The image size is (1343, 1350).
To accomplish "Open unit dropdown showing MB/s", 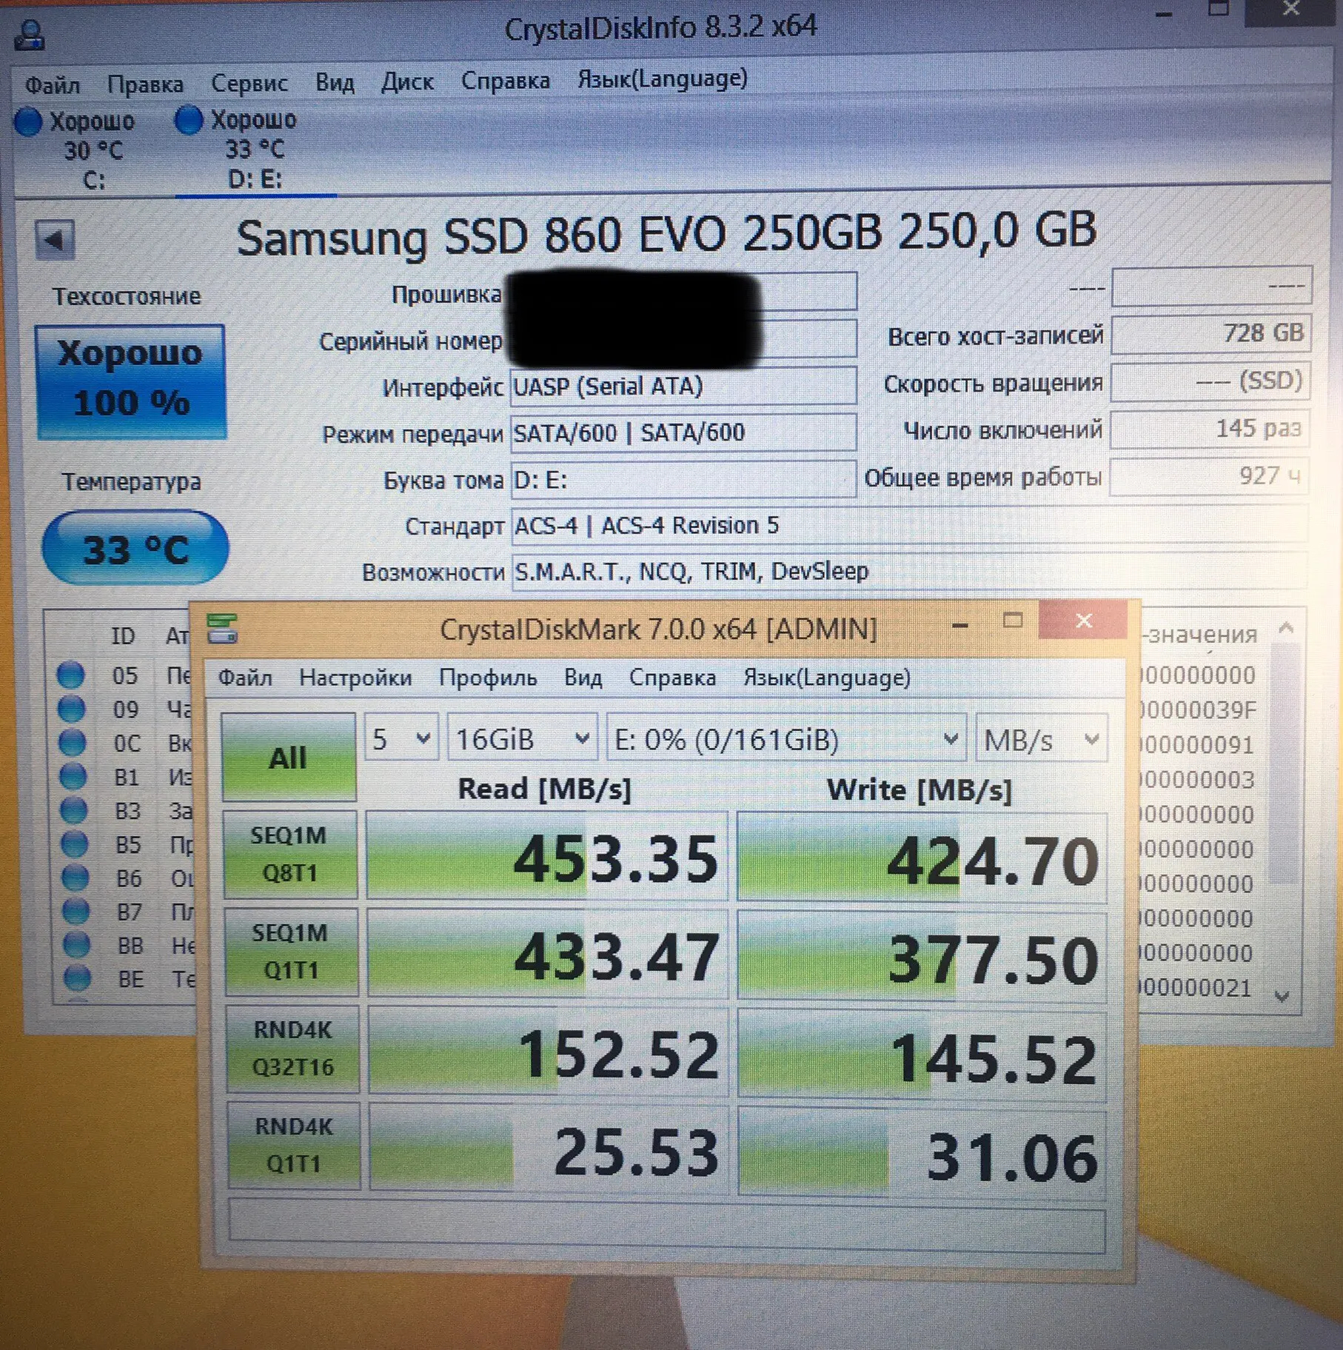I will pyautogui.click(x=1042, y=738).
